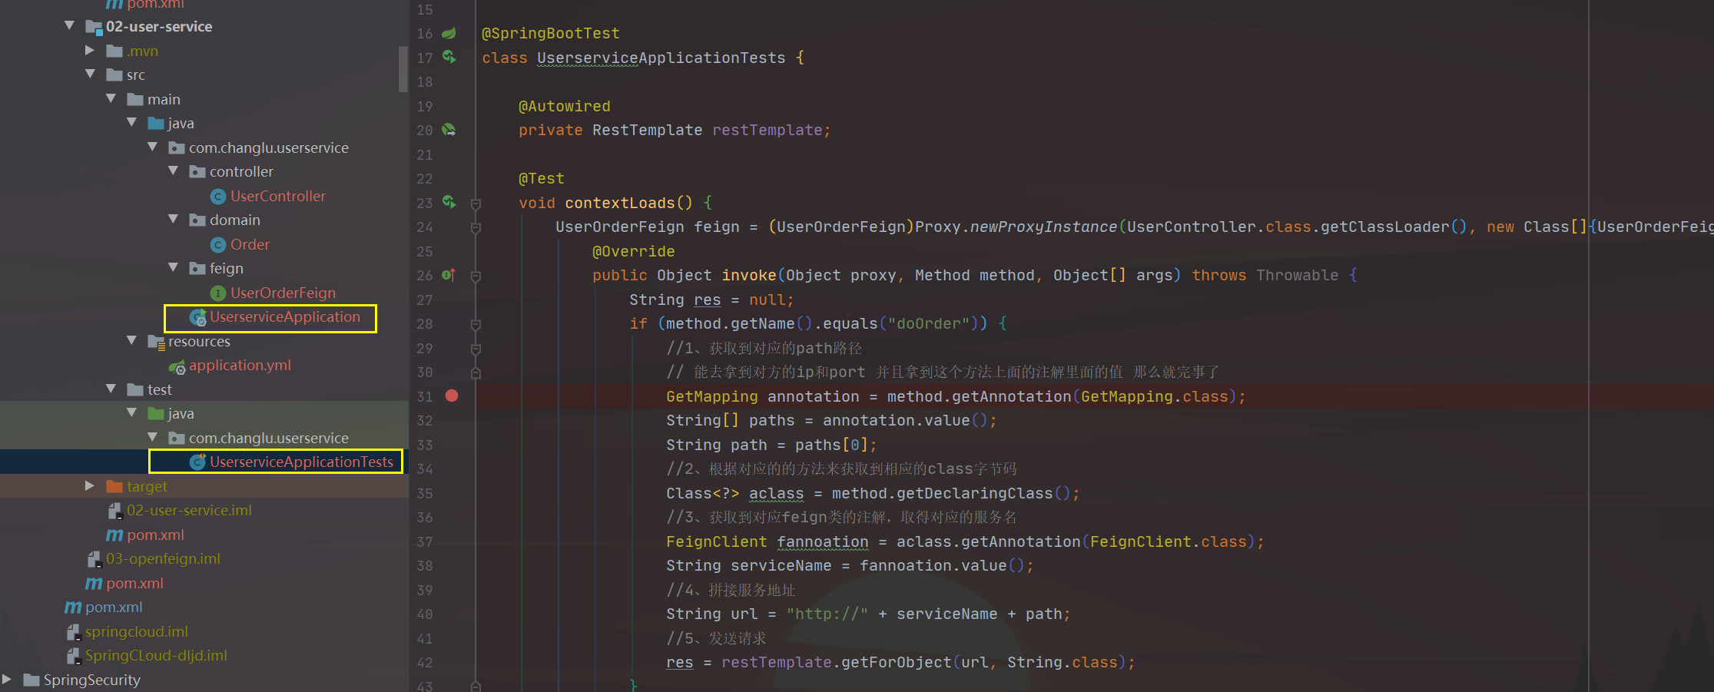Screen dimensions: 1714x692
Task: Open springcloud.iml file
Action: (x=137, y=632)
